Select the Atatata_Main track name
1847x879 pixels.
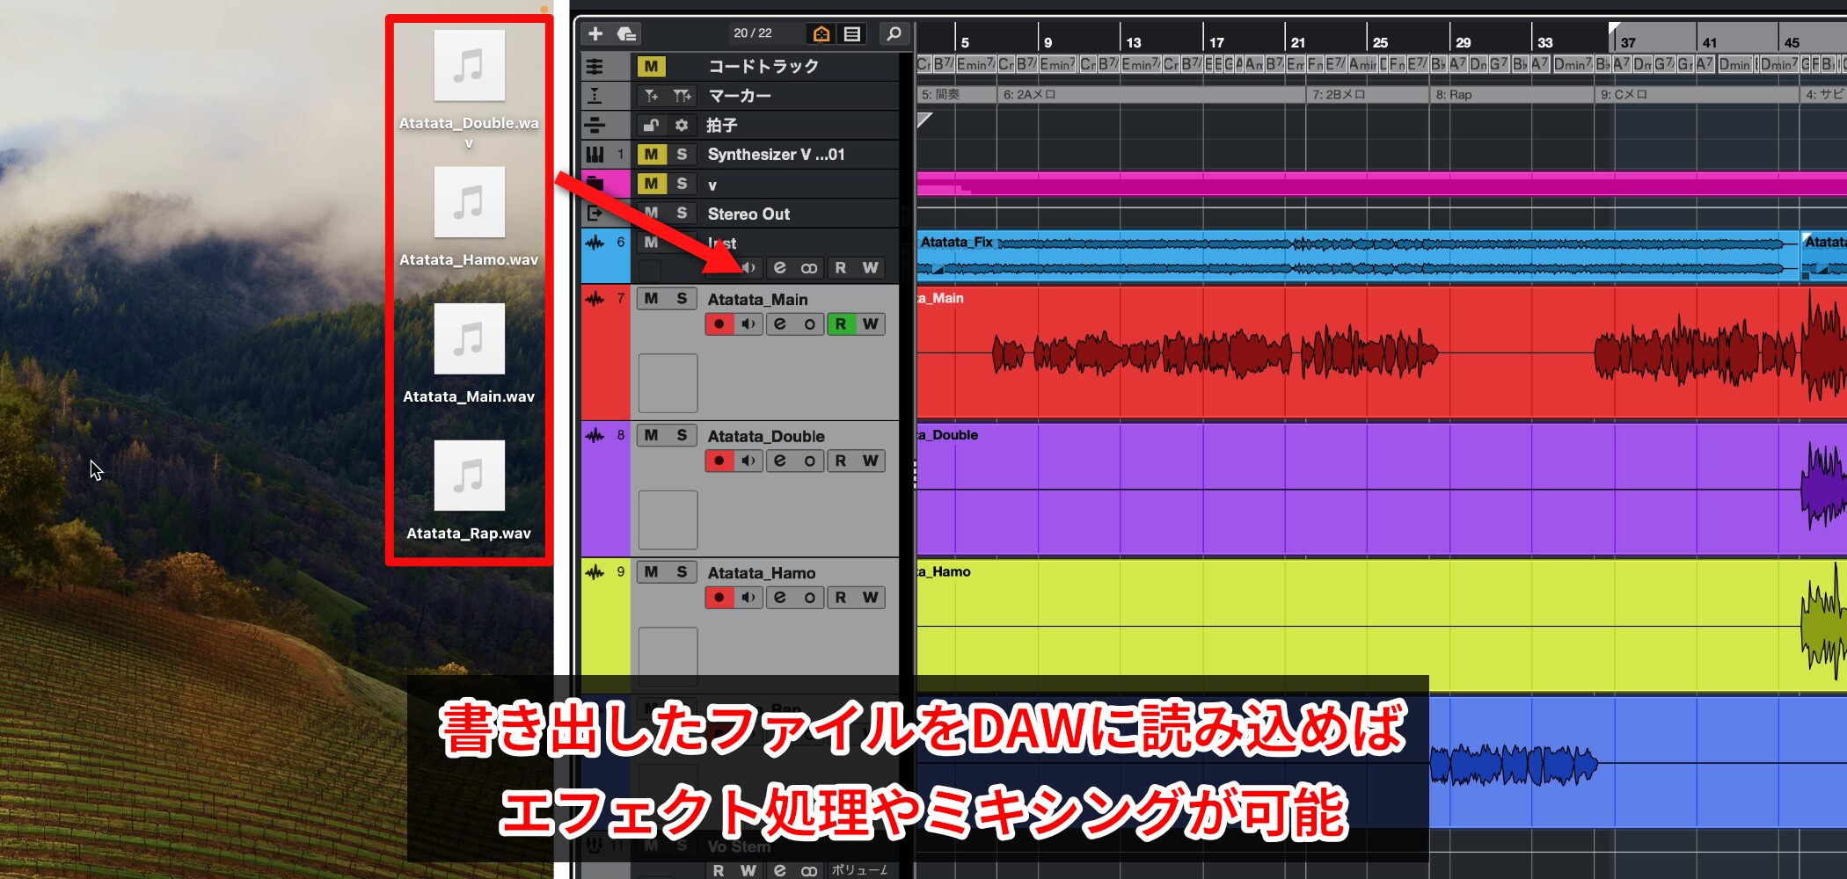[x=757, y=300]
